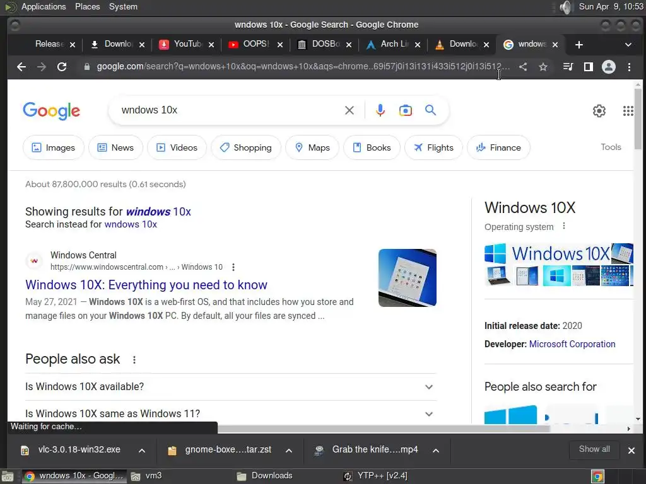Screen dimensions: 646x484
Task: Click the Windows 10X logo image
Action: (548, 253)
